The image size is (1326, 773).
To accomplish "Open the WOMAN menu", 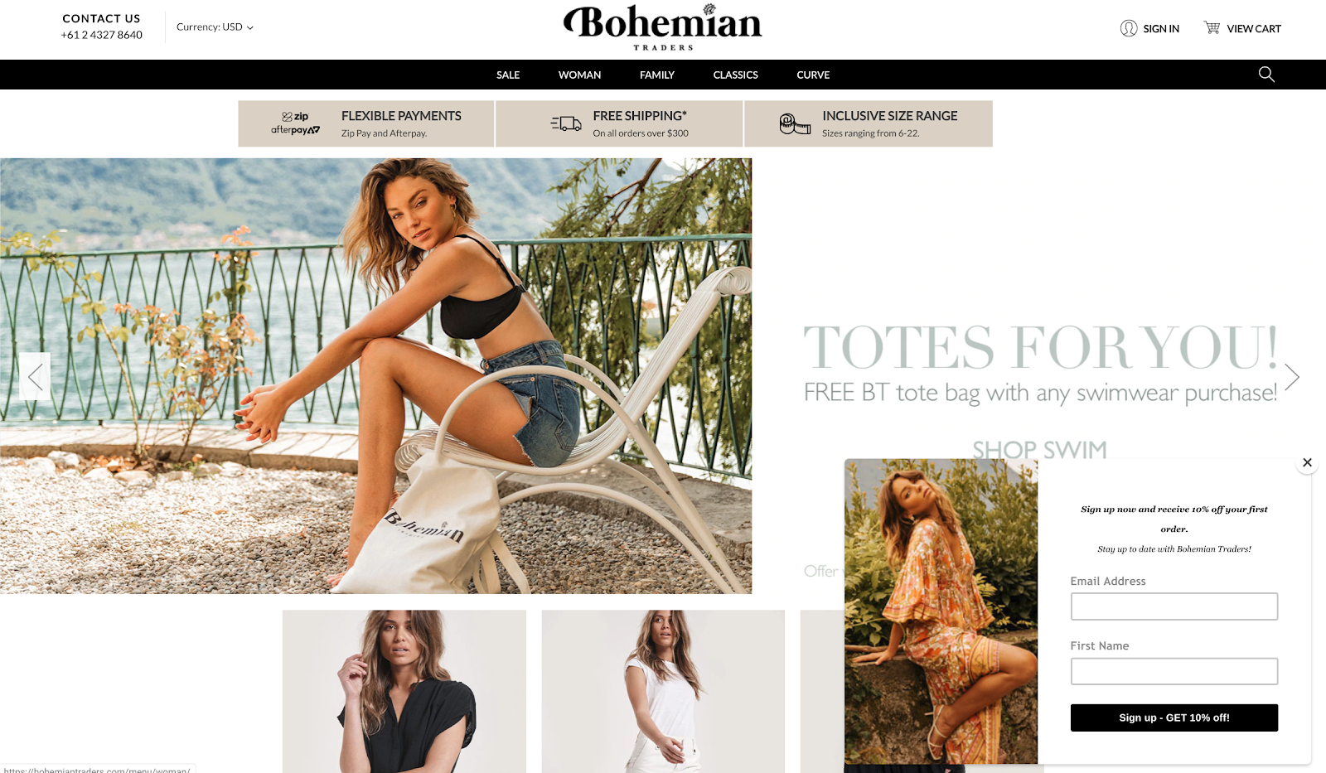I will (579, 75).
